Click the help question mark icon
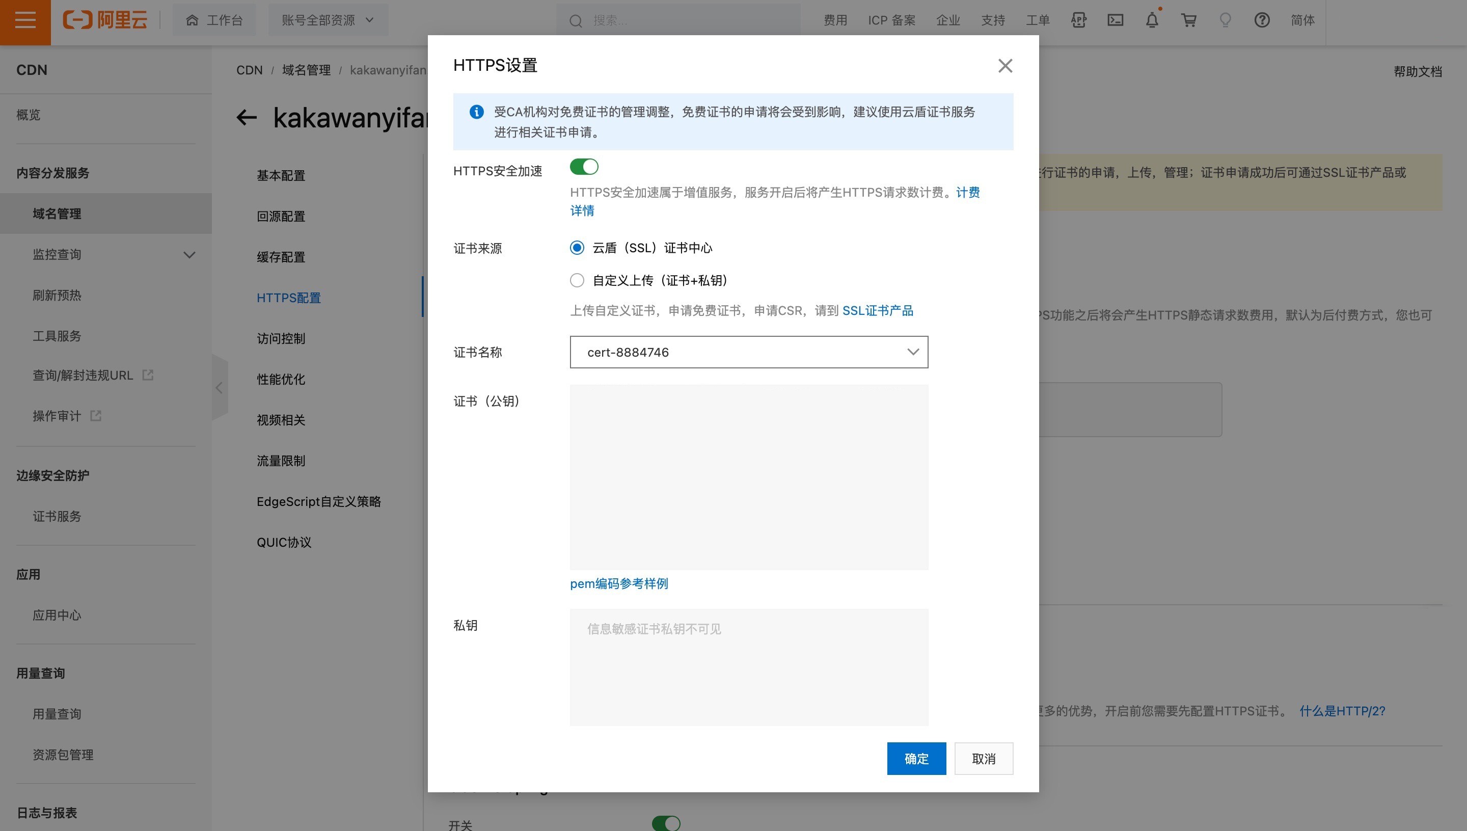The height and width of the screenshot is (831, 1467). [x=1263, y=20]
